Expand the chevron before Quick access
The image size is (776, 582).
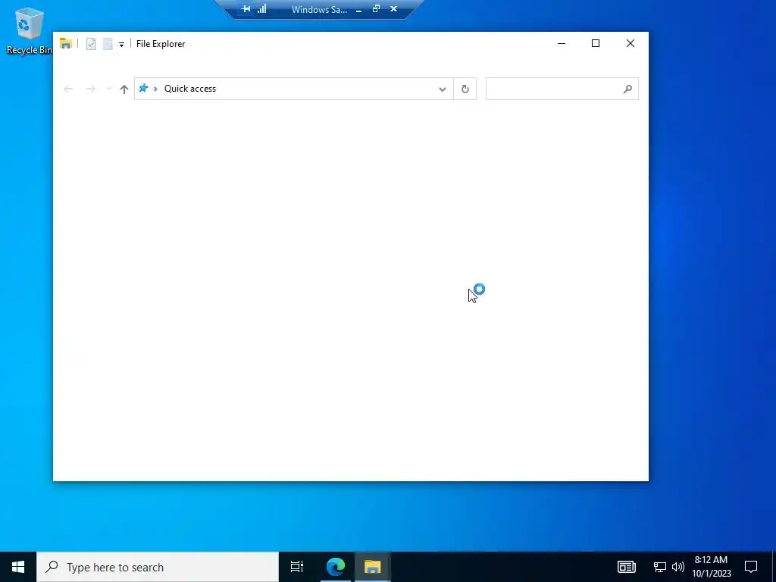pyautogui.click(x=155, y=89)
